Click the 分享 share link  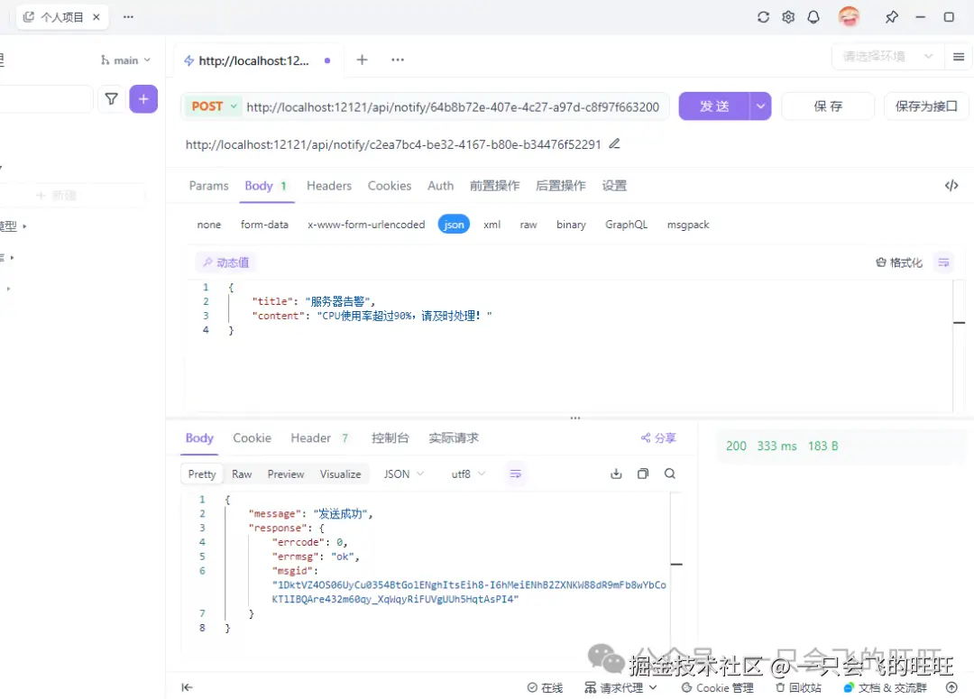click(x=658, y=438)
